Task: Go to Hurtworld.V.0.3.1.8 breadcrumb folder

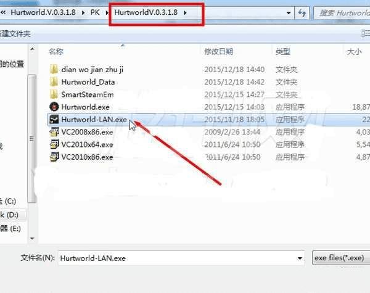Action: 43,12
